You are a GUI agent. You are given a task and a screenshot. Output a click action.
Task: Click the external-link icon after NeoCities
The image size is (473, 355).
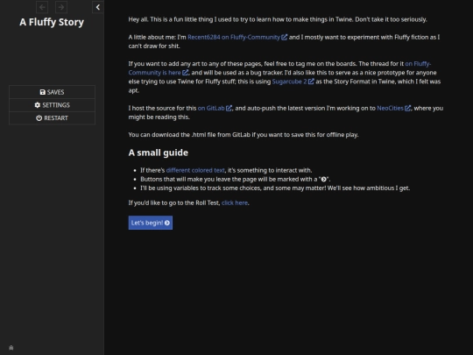tap(407, 108)
